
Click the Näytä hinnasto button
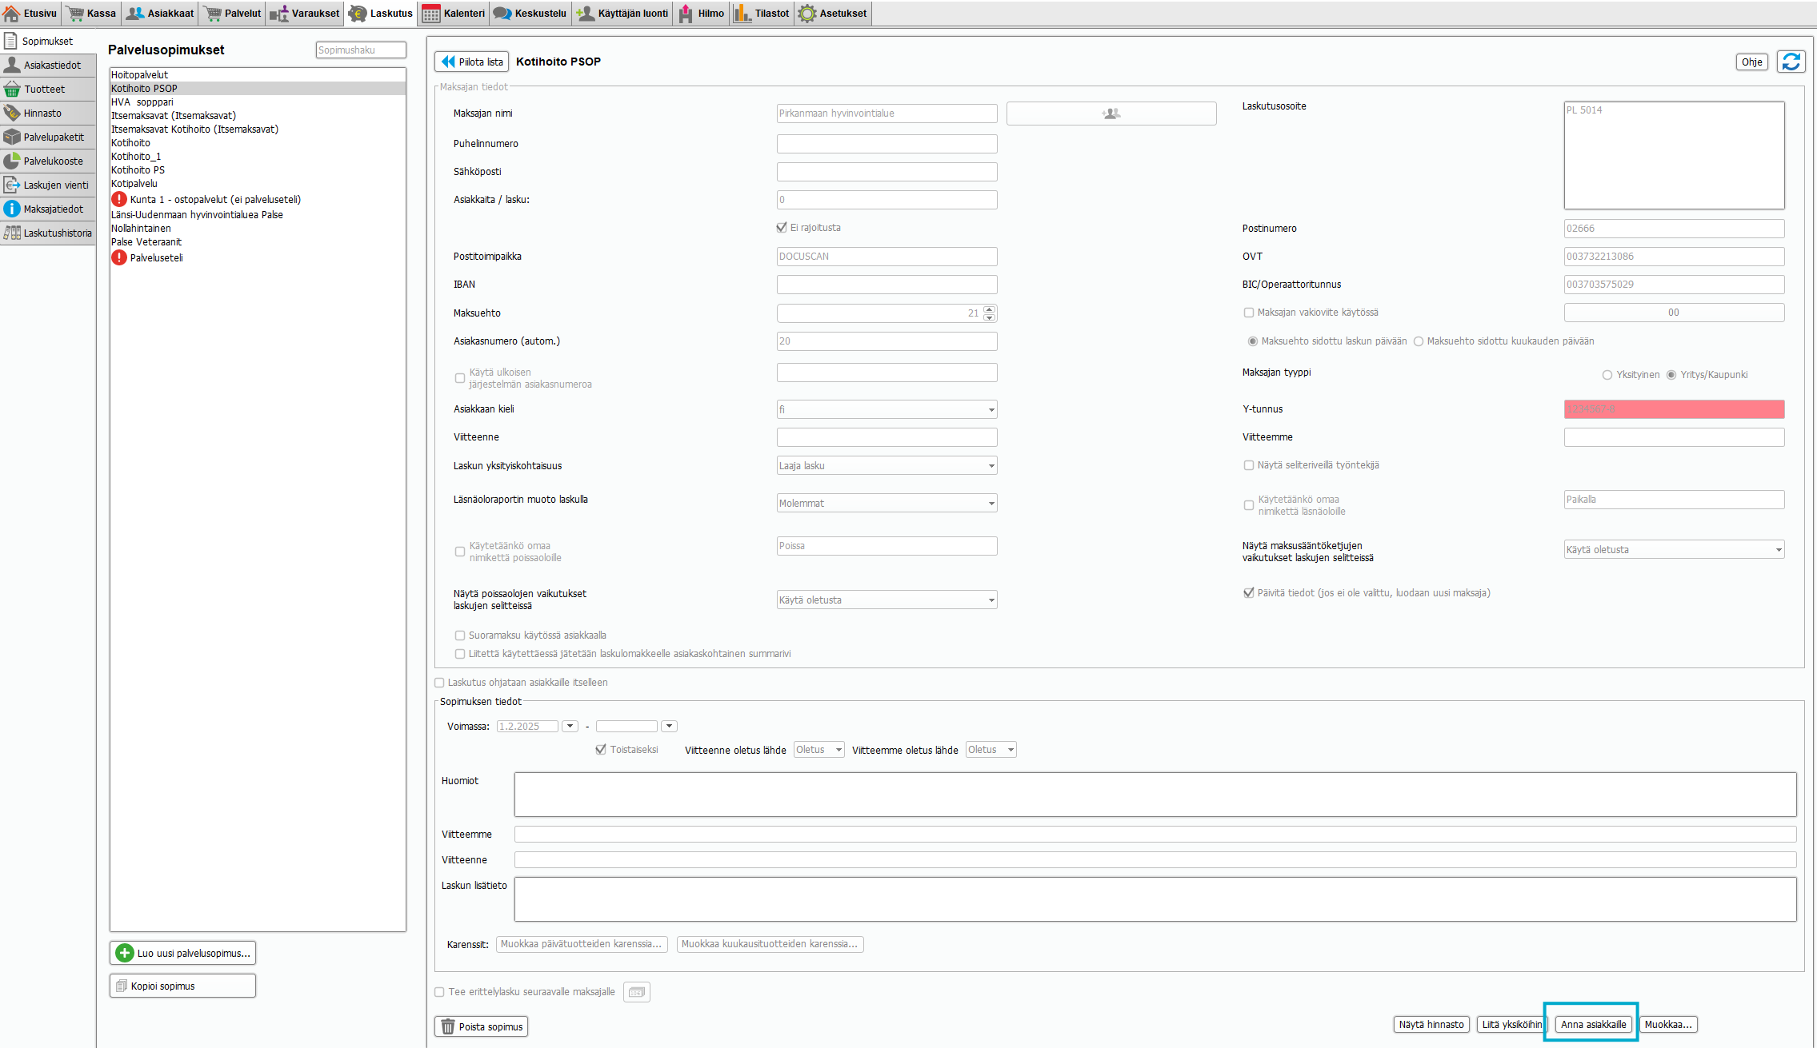click(1431, 1024)
